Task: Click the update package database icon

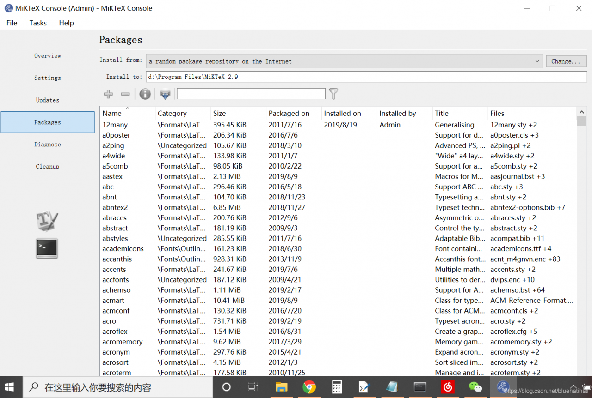Action: 165,95
